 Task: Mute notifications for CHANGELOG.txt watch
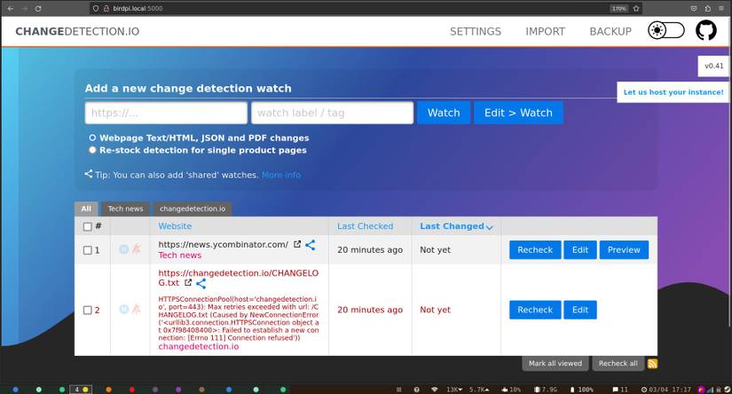[137, 309]
